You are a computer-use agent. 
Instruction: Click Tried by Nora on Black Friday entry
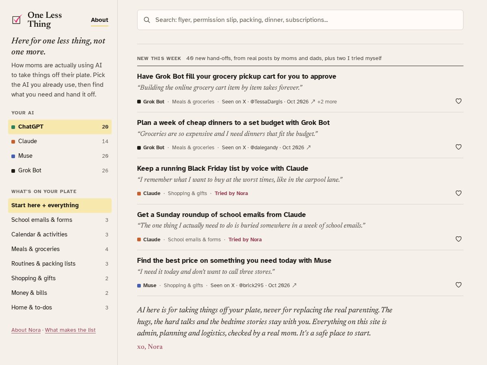[231, 193]
